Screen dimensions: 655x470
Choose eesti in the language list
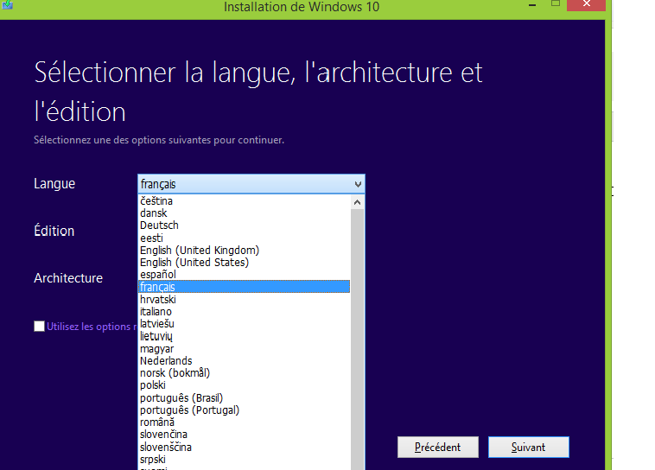coord(244,238)
